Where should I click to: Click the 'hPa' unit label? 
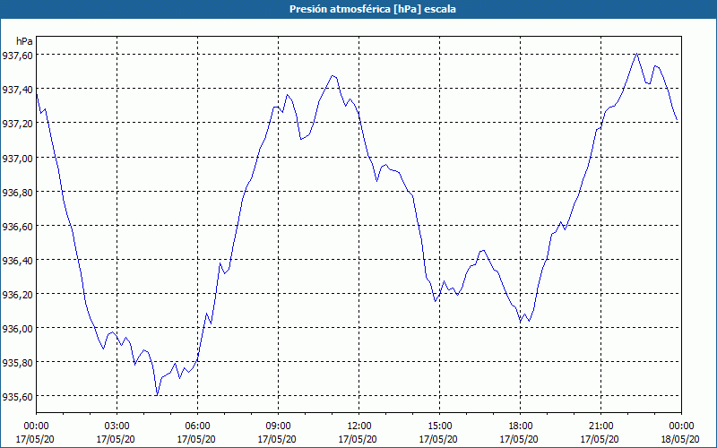click(24, 41)
